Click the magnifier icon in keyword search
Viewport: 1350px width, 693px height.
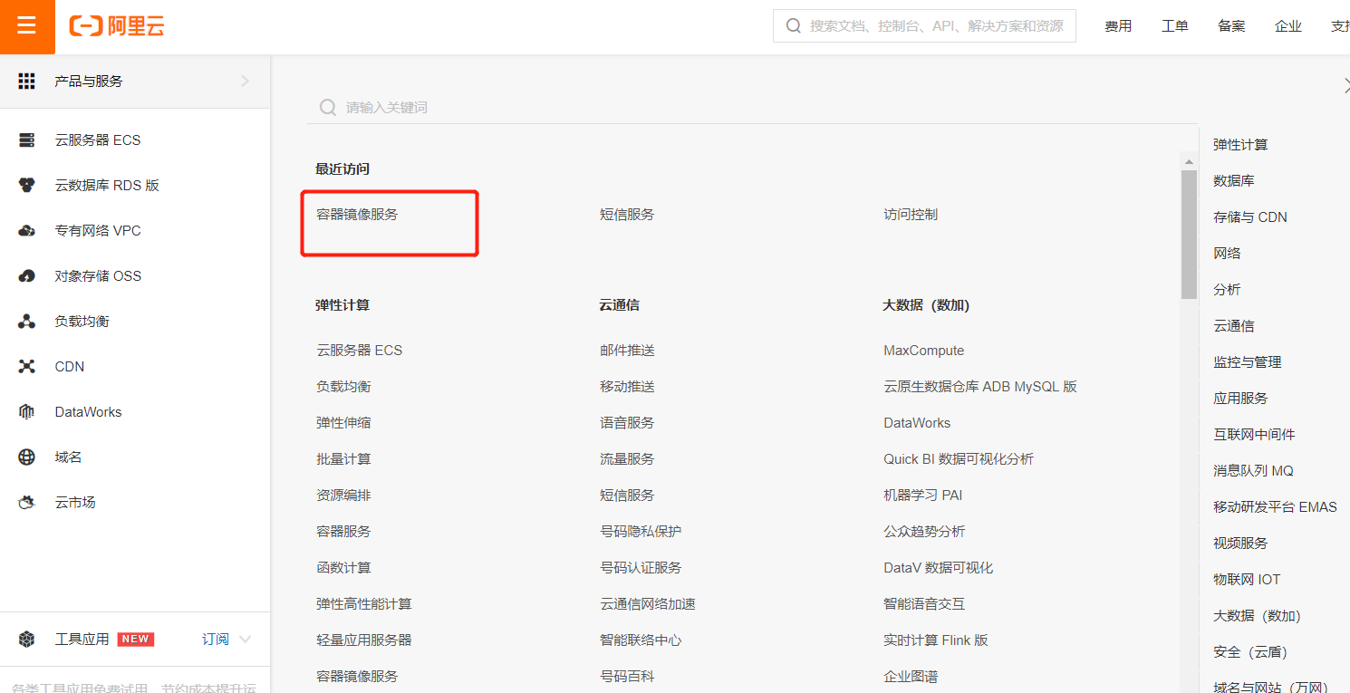tap(328, 107)
